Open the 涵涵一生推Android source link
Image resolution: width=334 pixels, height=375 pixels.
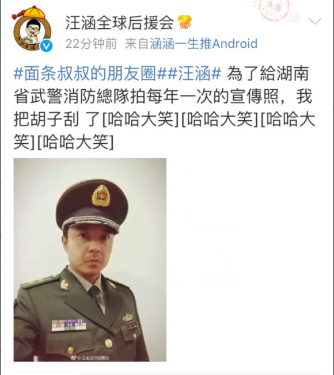coord(203,44)
